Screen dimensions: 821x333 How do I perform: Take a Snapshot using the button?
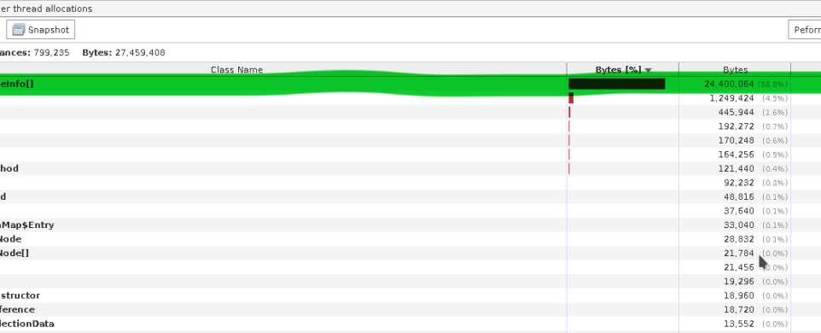(41, 30)
